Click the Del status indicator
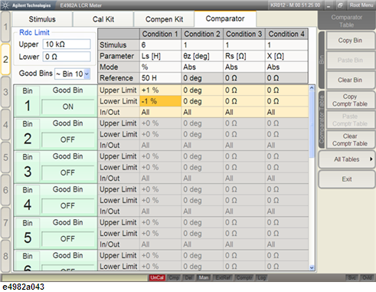The image size is (376, 292). pyautogui.click(x=189, y=277)
